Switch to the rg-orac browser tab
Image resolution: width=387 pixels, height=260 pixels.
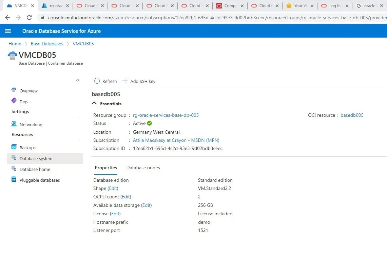(x=56, y=6)
